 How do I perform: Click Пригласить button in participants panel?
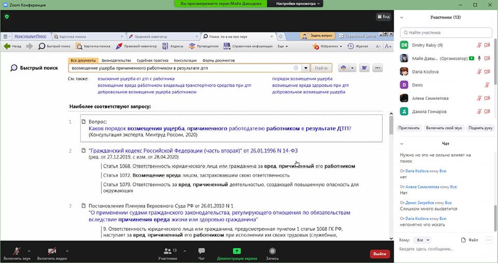coord(409,128)
